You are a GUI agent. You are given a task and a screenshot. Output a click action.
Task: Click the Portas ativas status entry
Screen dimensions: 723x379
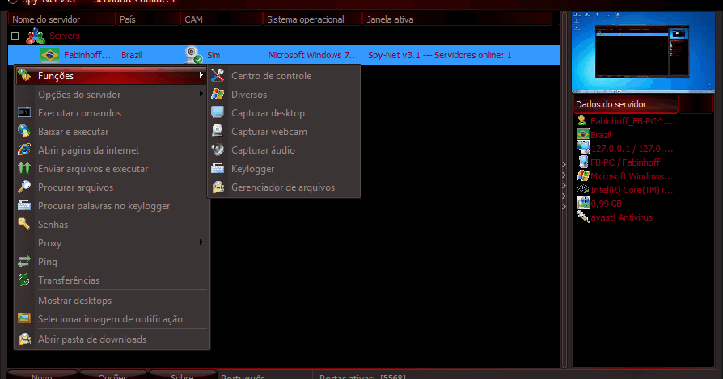coord(362,377)
